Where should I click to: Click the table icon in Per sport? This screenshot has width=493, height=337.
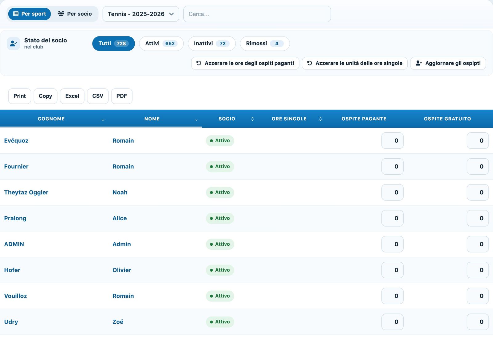16,14
